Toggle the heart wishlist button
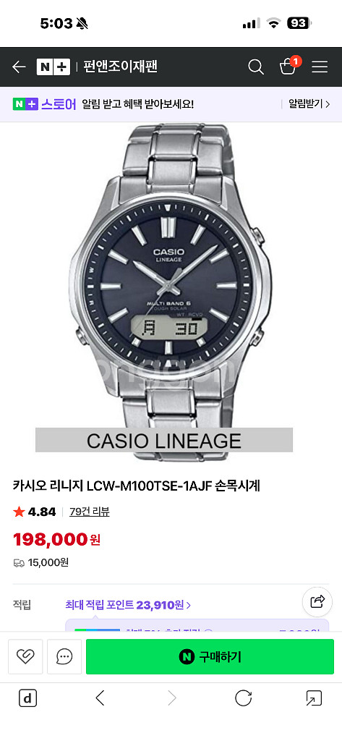 [x=25, y=656]
